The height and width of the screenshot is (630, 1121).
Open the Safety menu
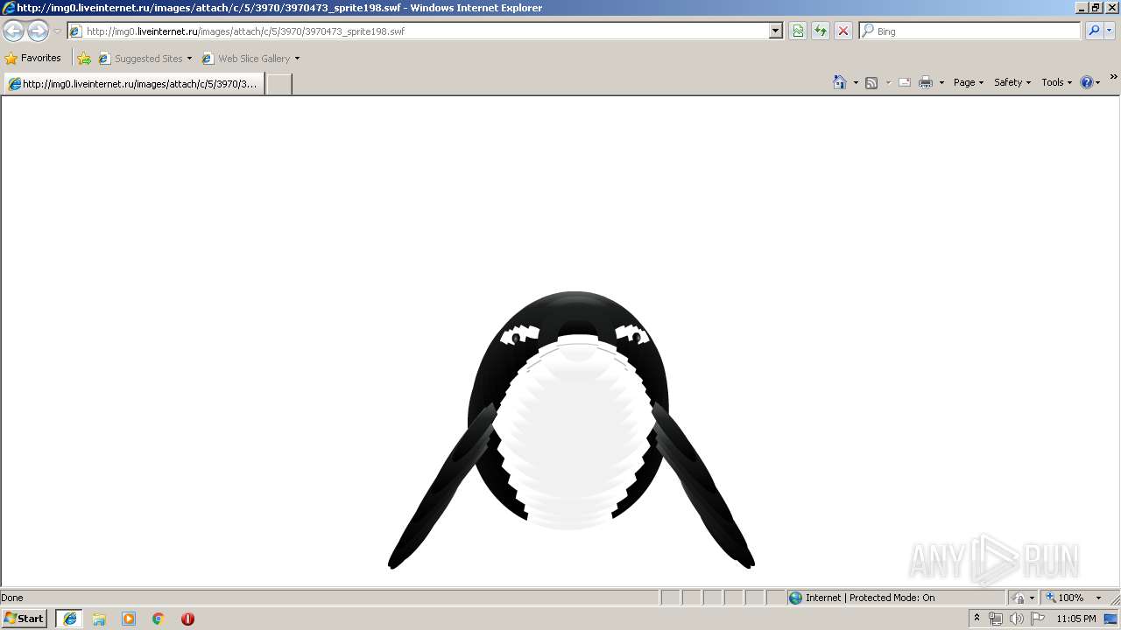(x=1012, y=82)
